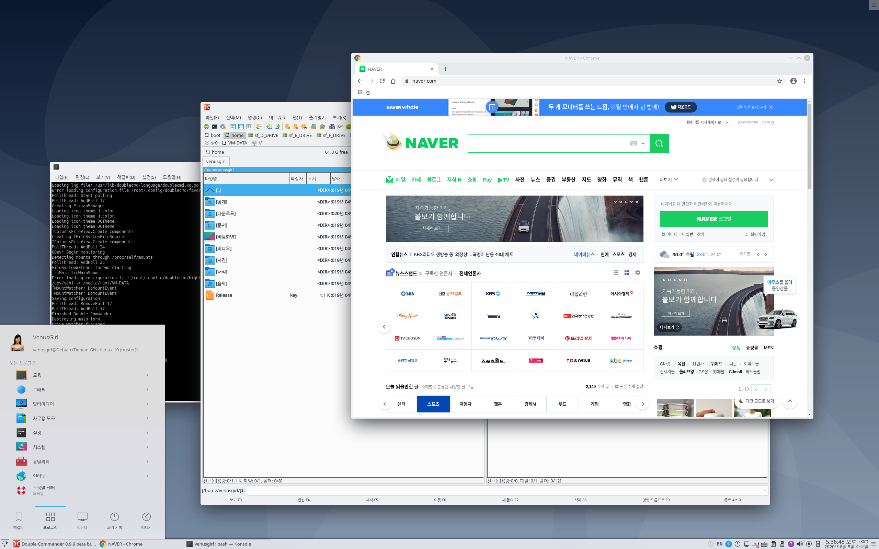Go back in Double Commander history
This screenshot has height=549, width=879.
(x=269, y=127)
